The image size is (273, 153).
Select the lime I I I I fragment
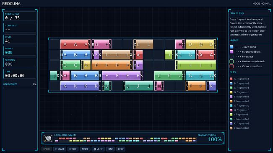tap(195, 65)
